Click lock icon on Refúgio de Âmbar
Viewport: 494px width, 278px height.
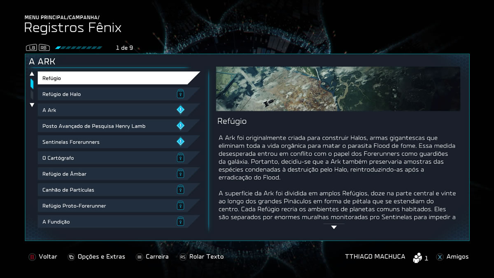(x=180, y=174)
